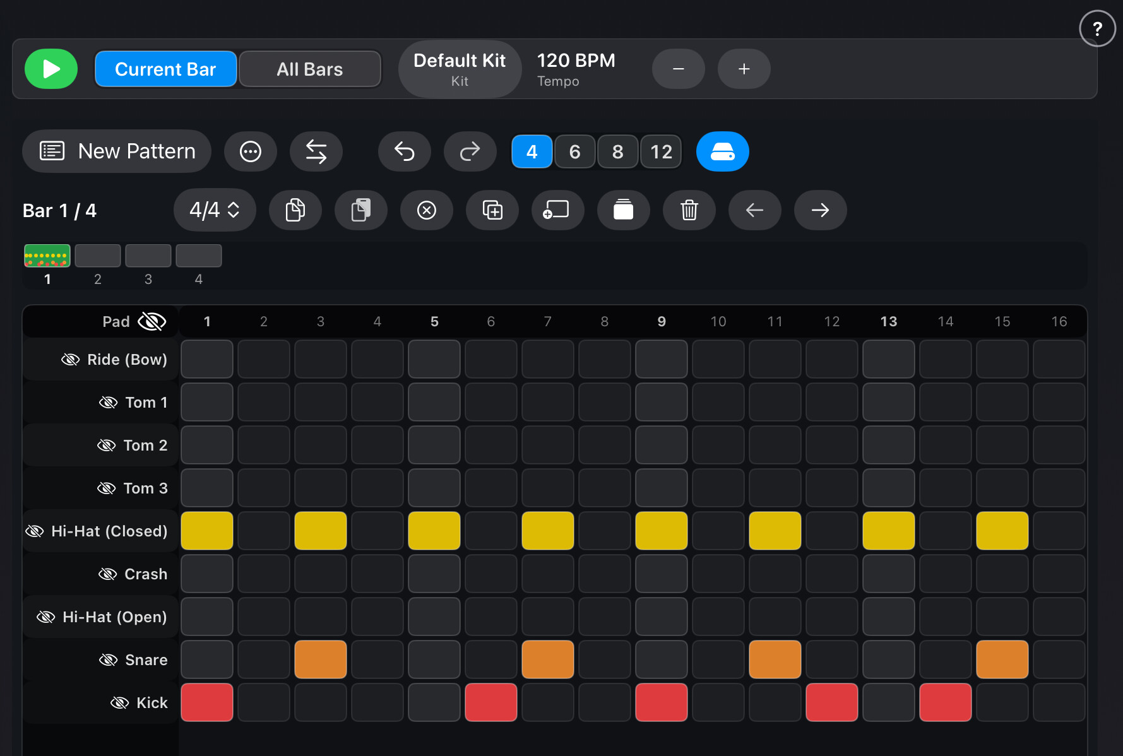Increase tempo with the plus button
1123x756 pixels.
click(x=744, y=69)
